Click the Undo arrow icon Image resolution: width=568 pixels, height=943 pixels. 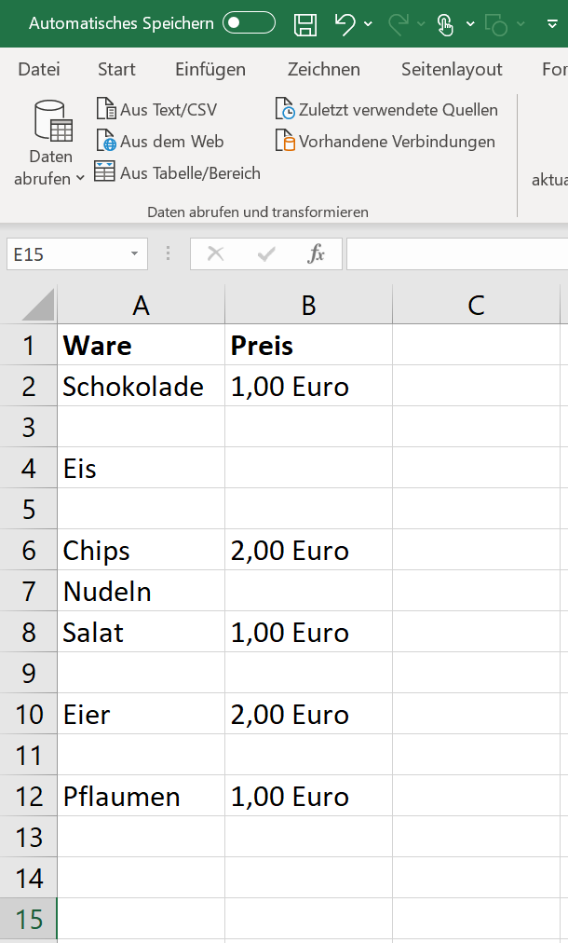[x=345, y=24]
